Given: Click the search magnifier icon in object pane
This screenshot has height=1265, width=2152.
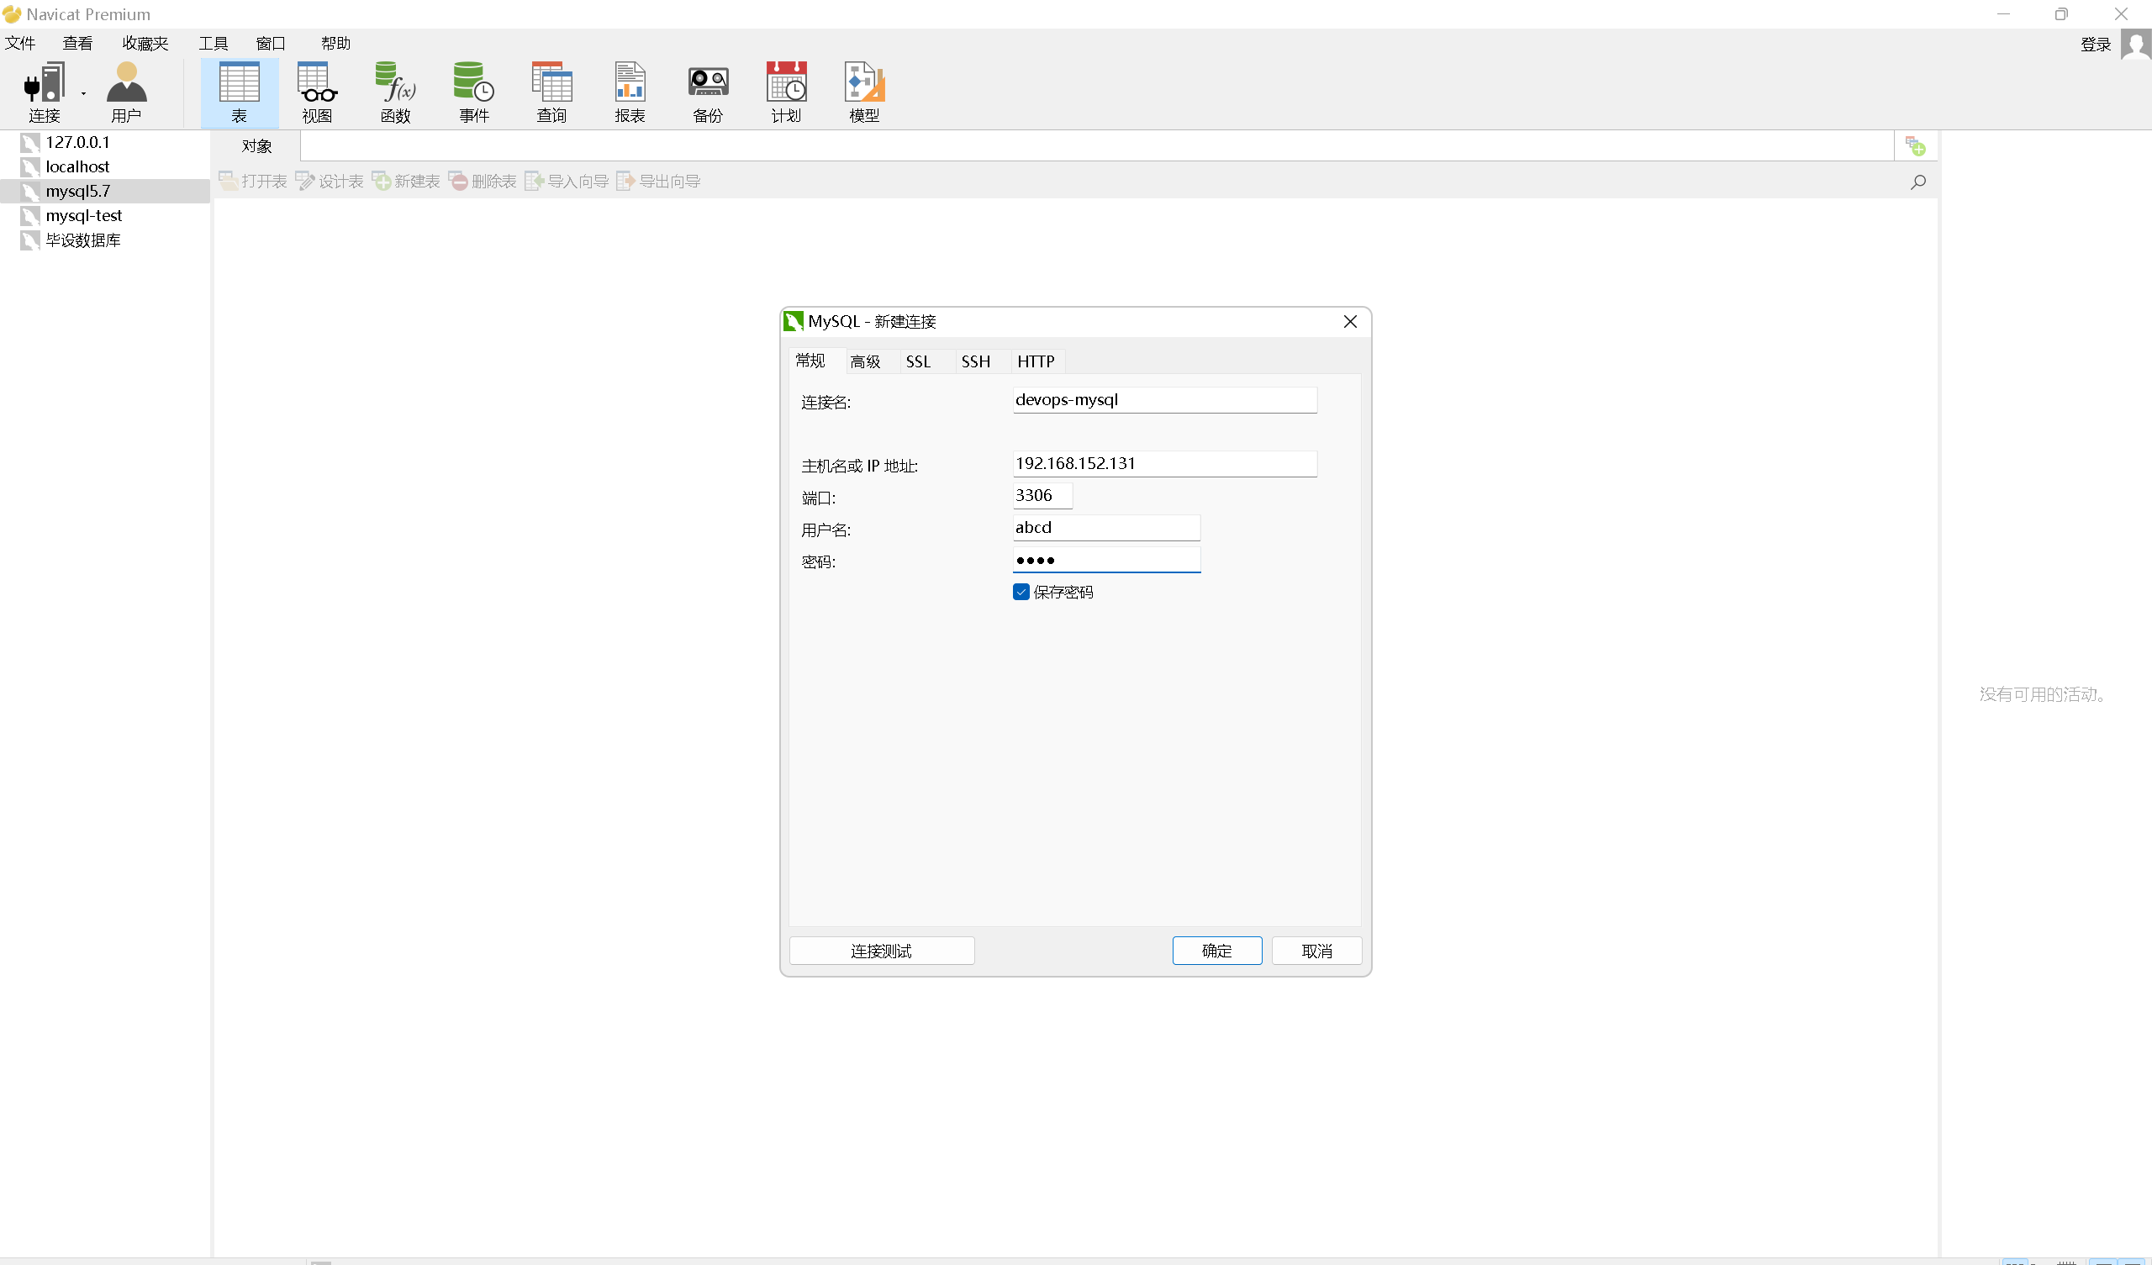Looking at the screenshot, I should coord(1918,182).
